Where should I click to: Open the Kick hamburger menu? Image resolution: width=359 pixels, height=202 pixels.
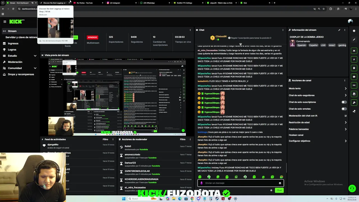click(5, 22)
